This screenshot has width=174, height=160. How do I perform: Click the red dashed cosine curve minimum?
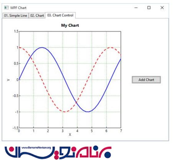(65, 112)
